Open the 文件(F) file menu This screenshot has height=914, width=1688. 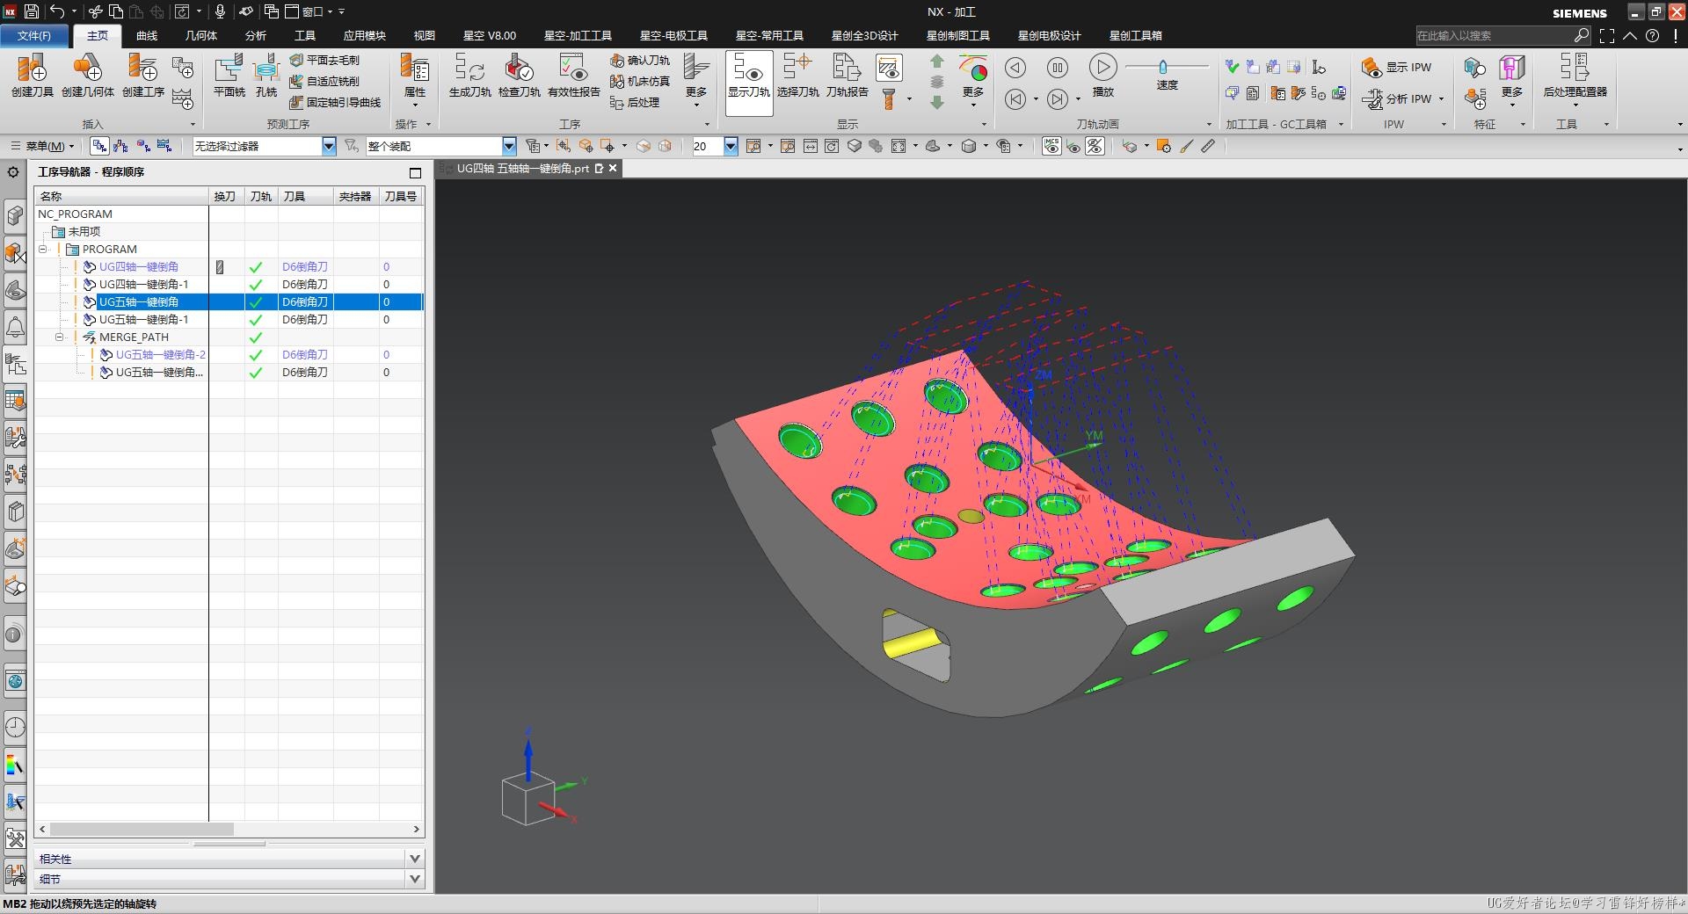pyautogui.click(x=34, y=35)
